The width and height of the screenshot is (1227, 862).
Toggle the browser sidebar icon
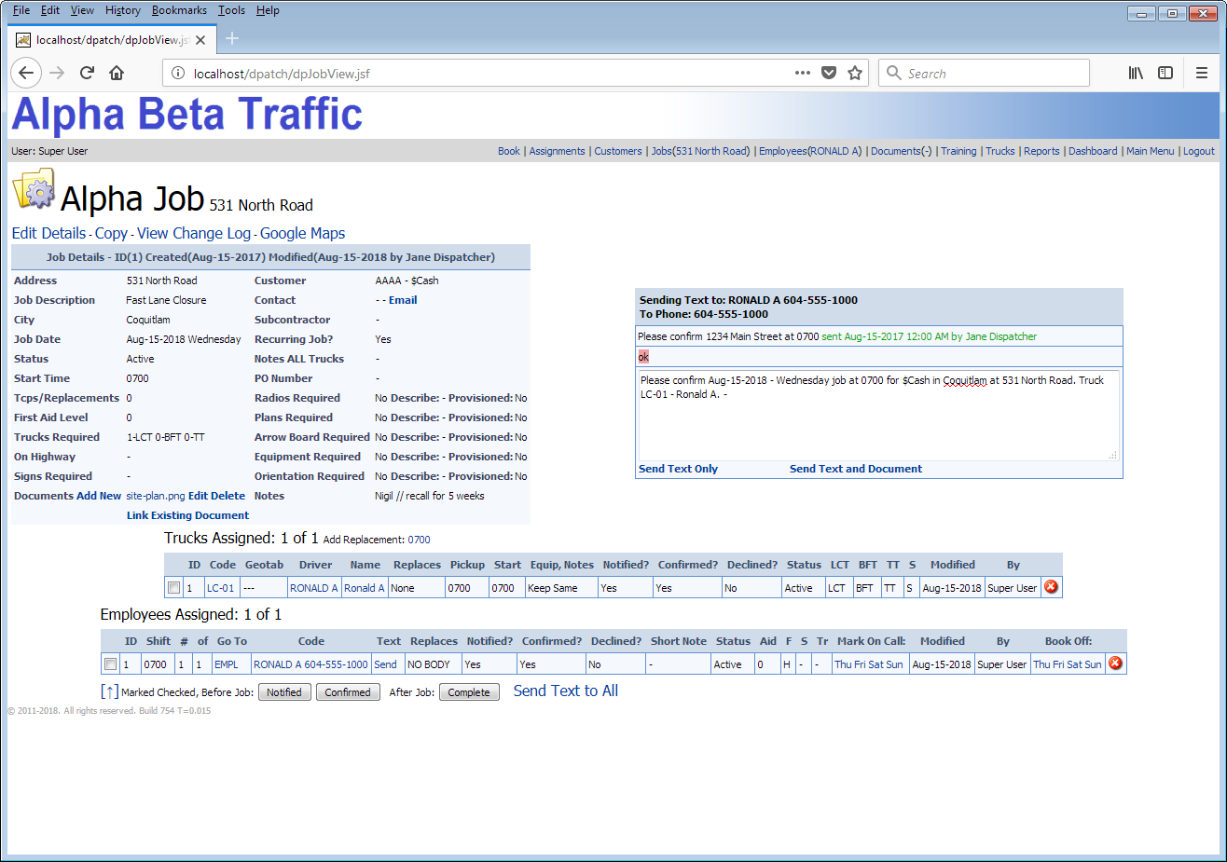click(x=1165, y=73)
